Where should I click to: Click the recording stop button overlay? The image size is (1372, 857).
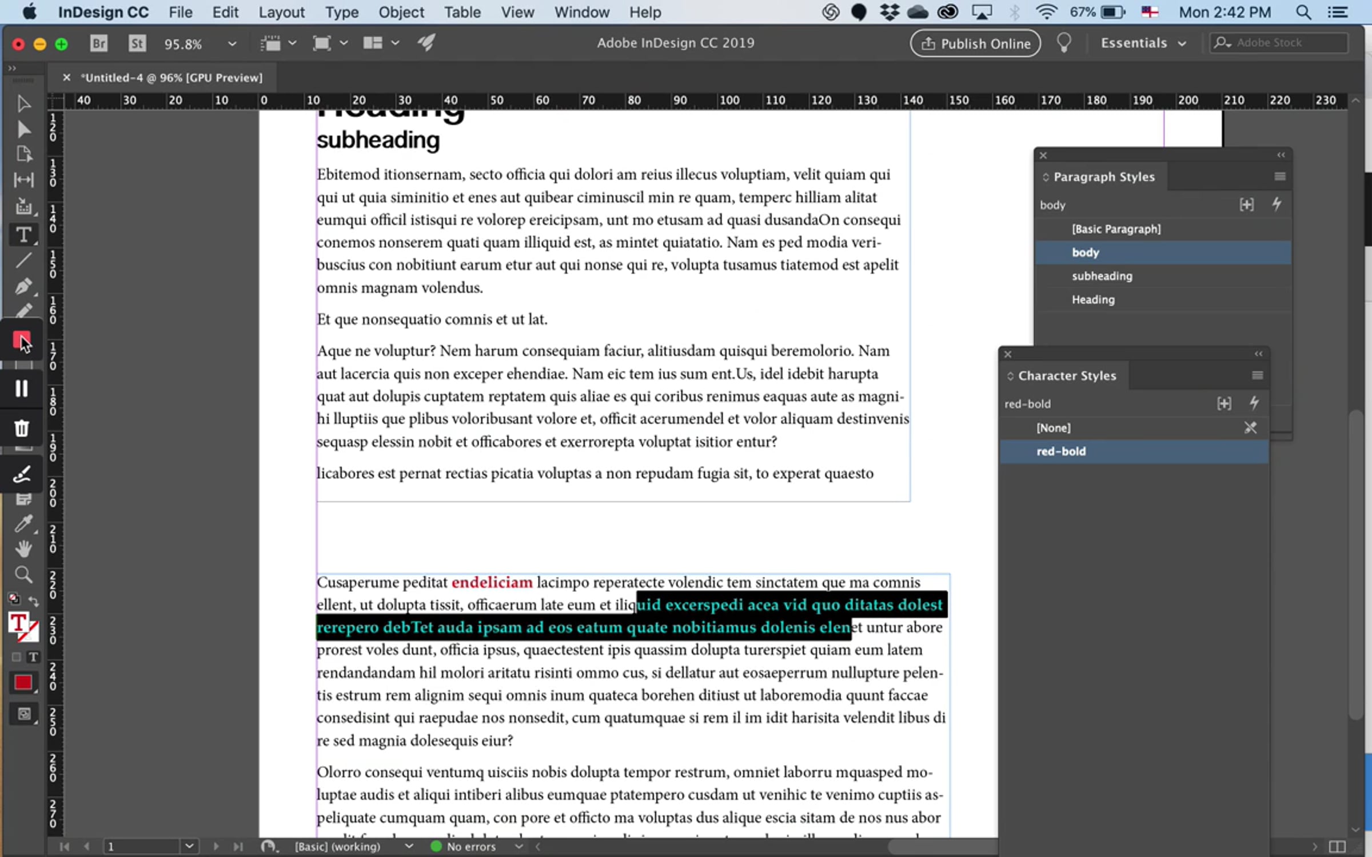[22, 341]
